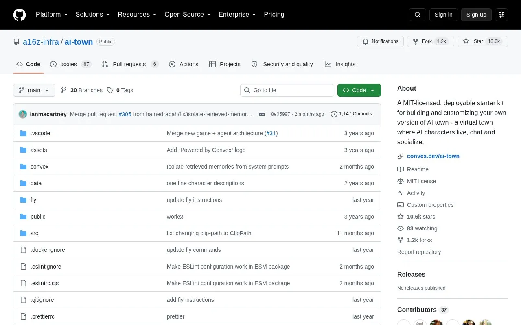Click the Sign up button
Image resolution: width=521 pixels, height=325 pixels.
click(x=476, y=15)
